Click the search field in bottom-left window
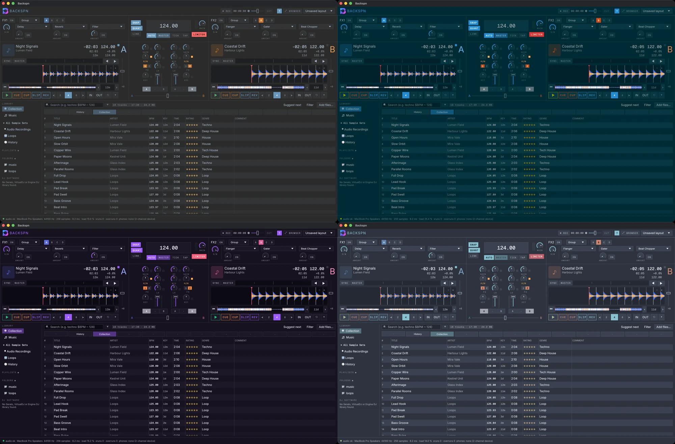Viewport: 675px width, 444px height. click(74, 327)
